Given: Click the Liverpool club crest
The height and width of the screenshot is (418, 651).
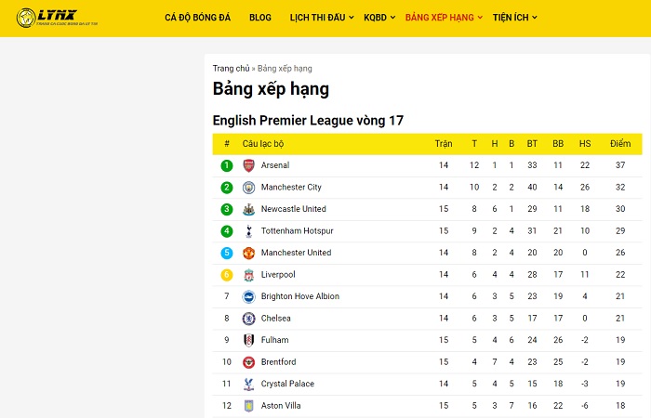Looking at the screenshot, I should tap(248, 275).
